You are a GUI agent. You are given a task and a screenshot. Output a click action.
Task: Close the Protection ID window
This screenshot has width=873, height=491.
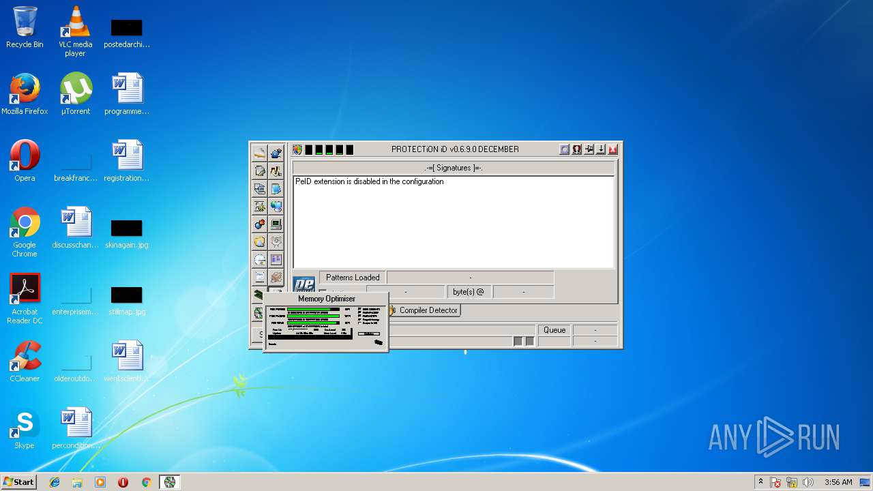tap(612, 149)
